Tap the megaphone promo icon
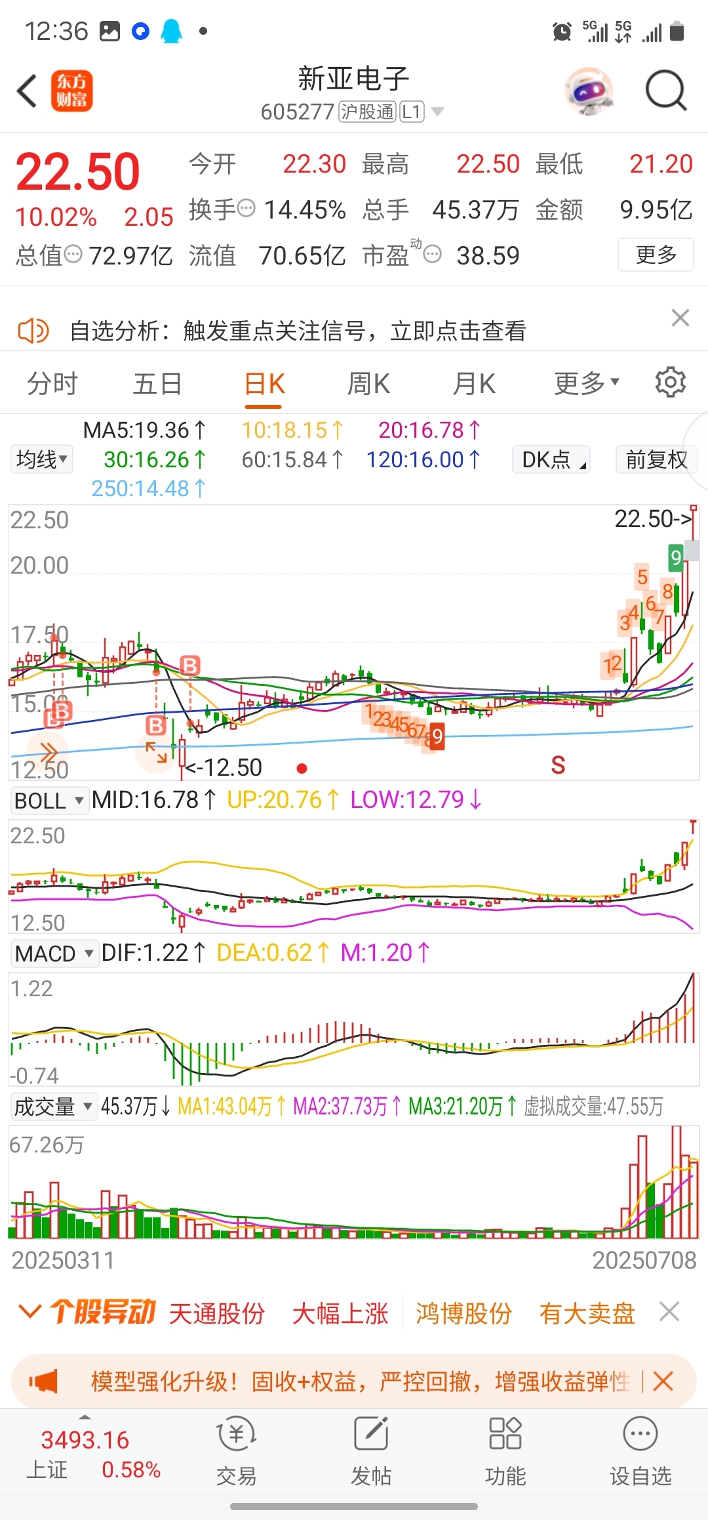This screenshot has width=708, height=1520. click(x=43, y=1381)
